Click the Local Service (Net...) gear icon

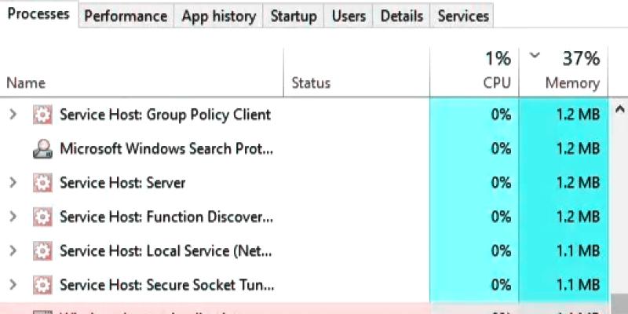pos(42,251)
